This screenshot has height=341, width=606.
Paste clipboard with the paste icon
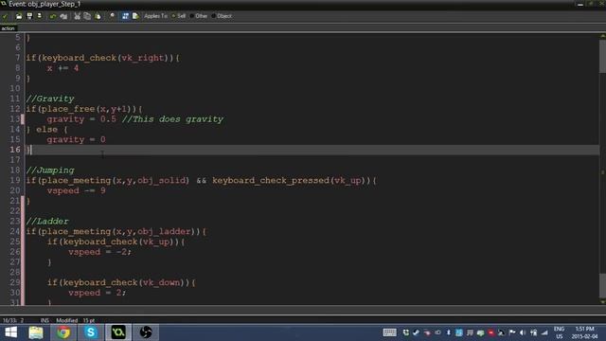coord(98,16)
